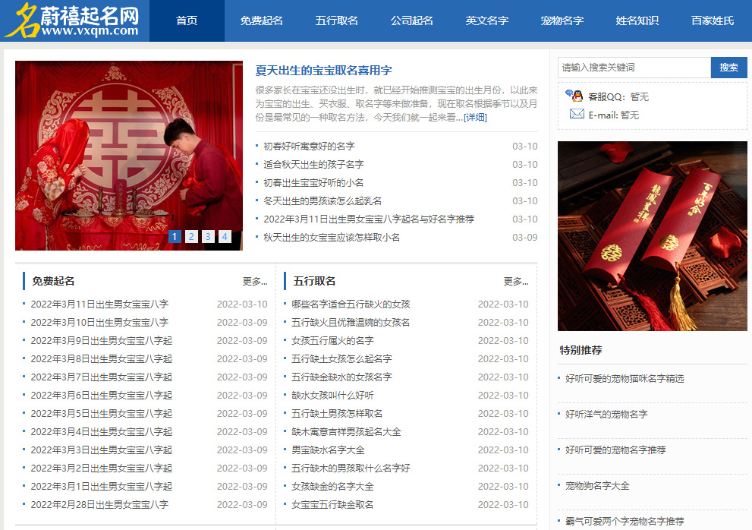This screenshot has width=752, height=530.
Task: Open 公司起名 in the navigation bar
Action: (x=412, y=21)
